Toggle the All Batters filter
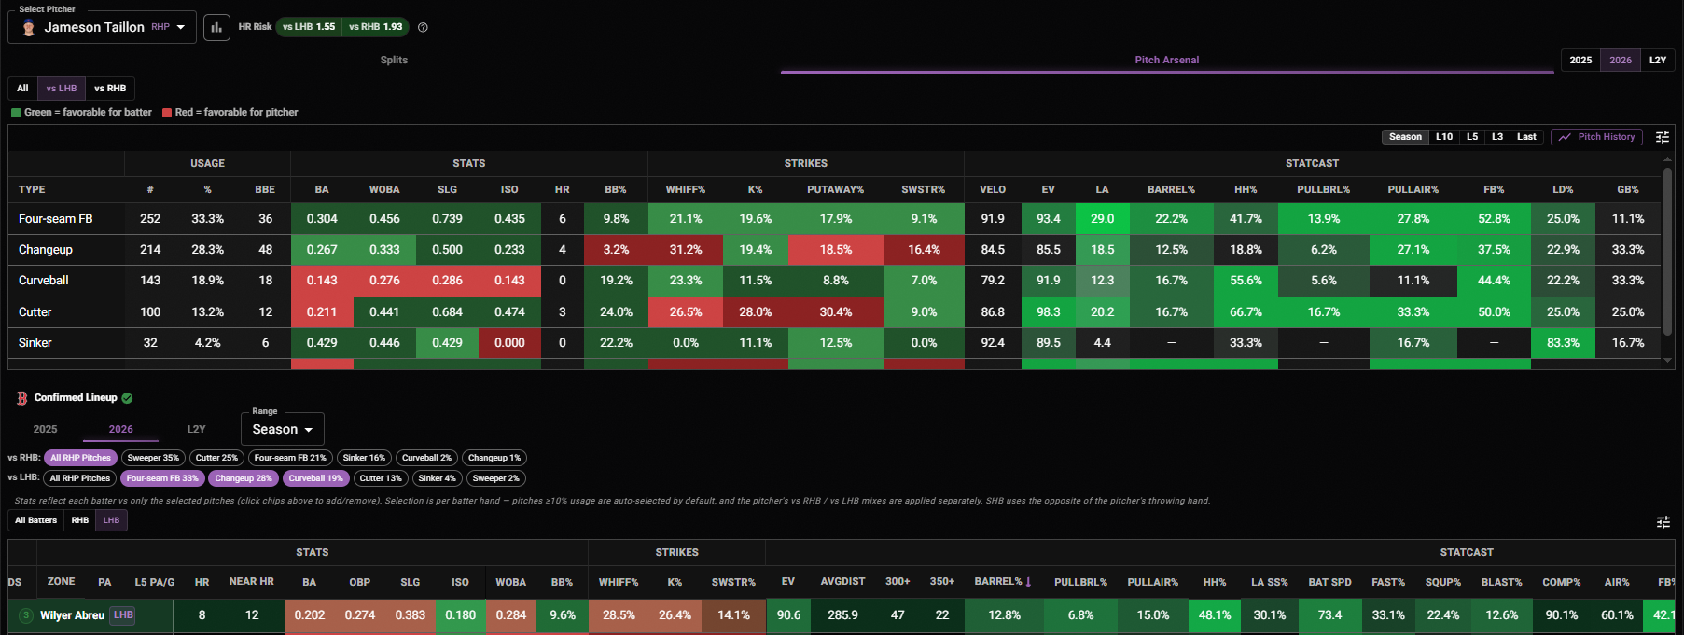The width and height of the screenshot is (1684, 635). pyautogui.click(x=35, y=520)
